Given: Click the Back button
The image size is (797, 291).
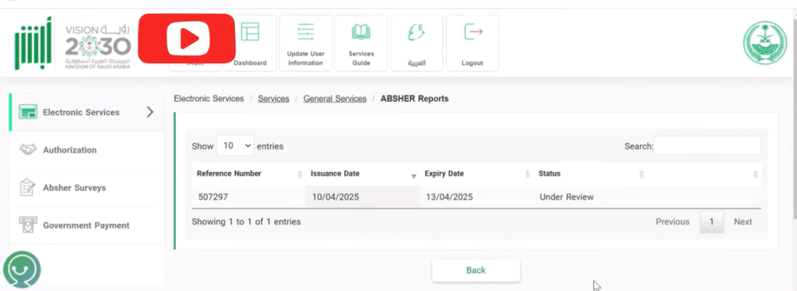Looking at the screenshot, I should pyautogui.click(x=476, y=270).
